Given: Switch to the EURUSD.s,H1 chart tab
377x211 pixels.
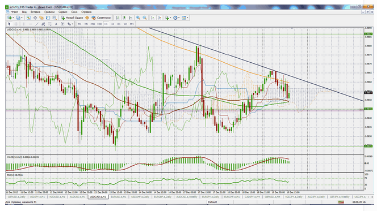Looking at the screenshot, I should [x=118, y=197].
